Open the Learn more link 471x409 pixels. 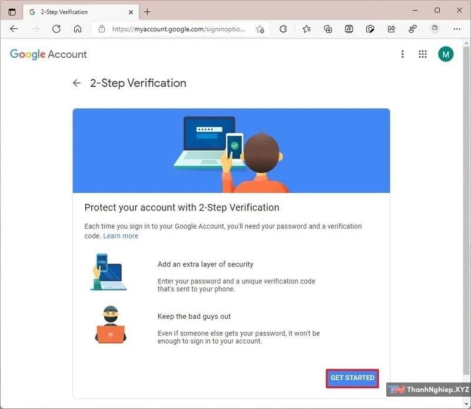(121, 236)
